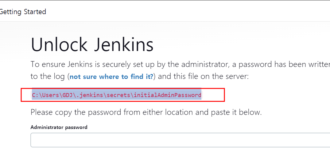Click the highlighted initialAdminPassword file path
Image resolution: width=330 pixels, height=160 pixels.
coord(117,95)
